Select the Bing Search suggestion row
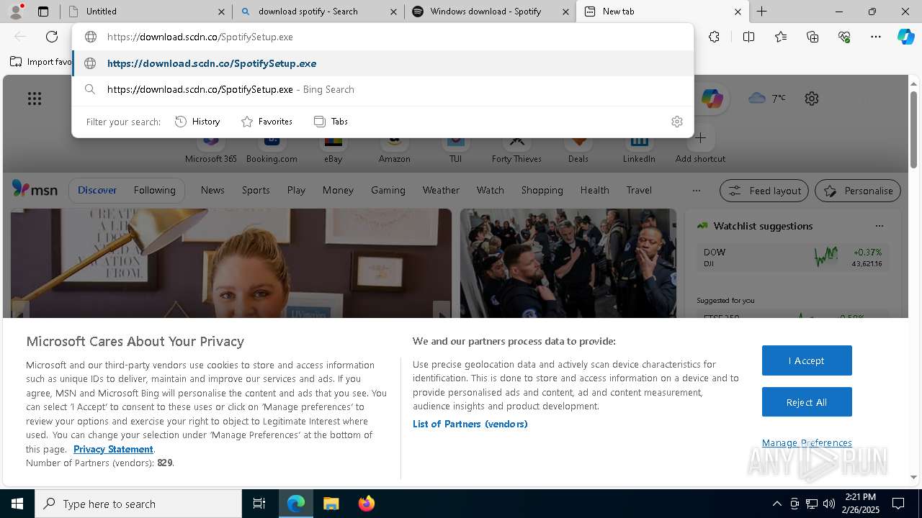 click(x=382, y=89)
